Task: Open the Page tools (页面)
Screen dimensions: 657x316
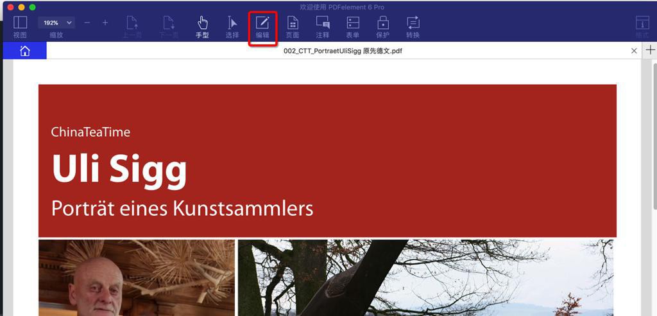Action: pyautogui.click(x=293, y=27)
